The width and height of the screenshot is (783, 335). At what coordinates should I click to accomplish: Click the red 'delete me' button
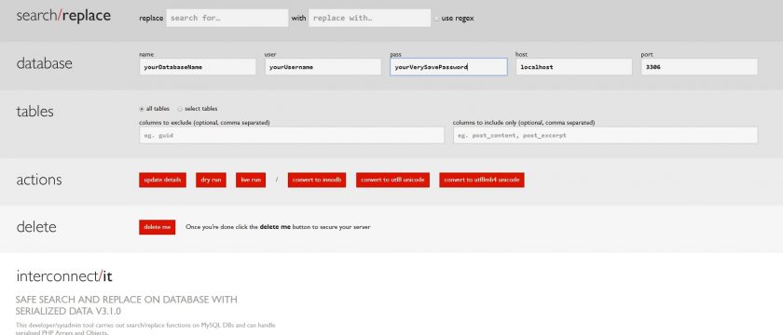point(157,227)
